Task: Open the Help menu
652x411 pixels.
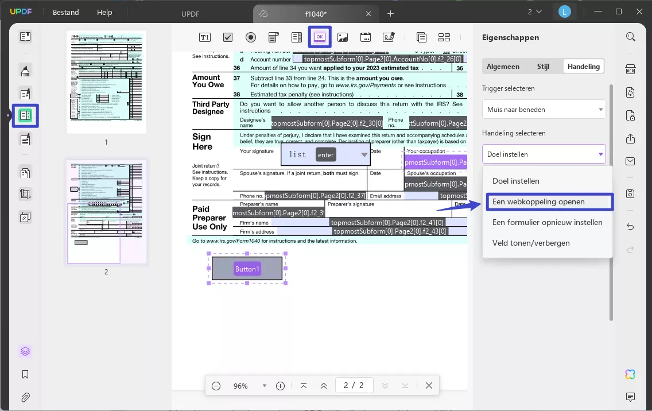Action: (104, 12)
